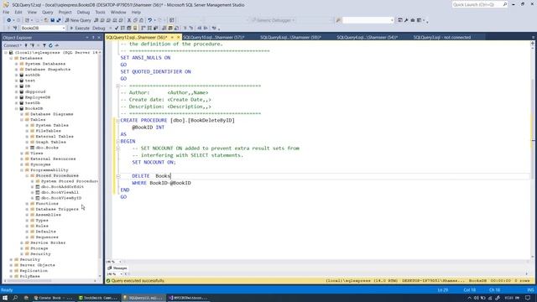The image size is (537, 302).
Task: Select the dbo.BookAddOrEdit stored procedure
Action: (62, 187)
